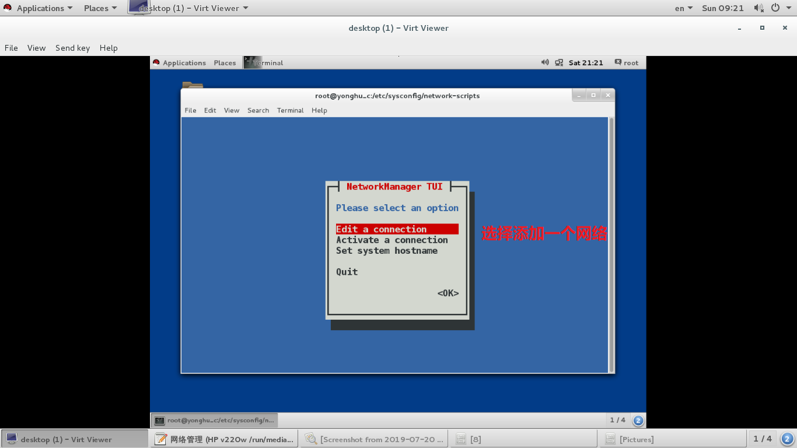The width and height of the screenshot is (797, 448).
Task: Close the Virt Viewer window
Action: click(785, 28)
